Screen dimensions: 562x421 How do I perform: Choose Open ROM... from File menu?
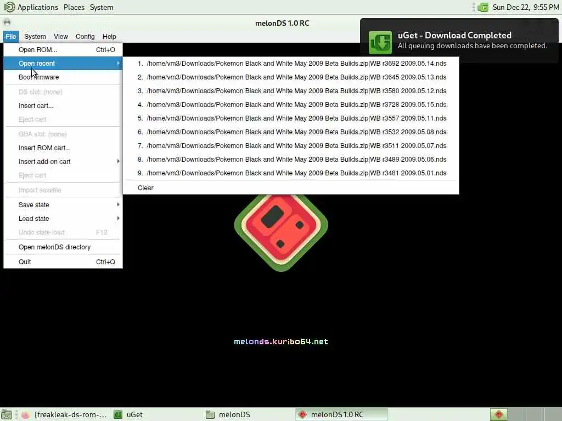coord(63,50)
